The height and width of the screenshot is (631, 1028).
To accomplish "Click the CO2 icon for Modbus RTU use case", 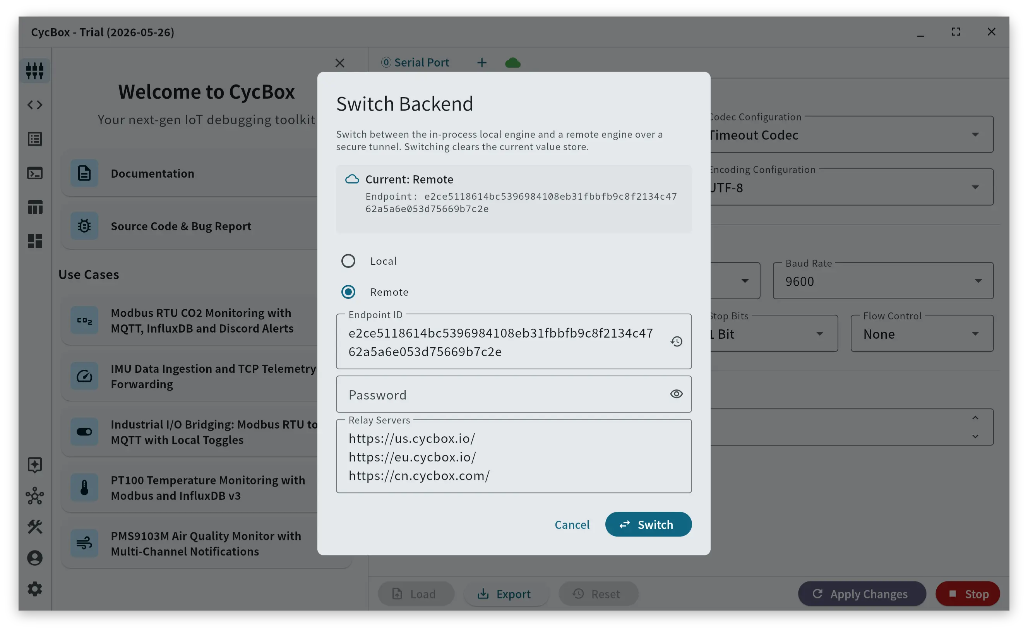I will pos(84,321).
